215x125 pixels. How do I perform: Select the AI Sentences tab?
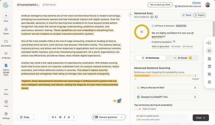(x=150, y=58)
